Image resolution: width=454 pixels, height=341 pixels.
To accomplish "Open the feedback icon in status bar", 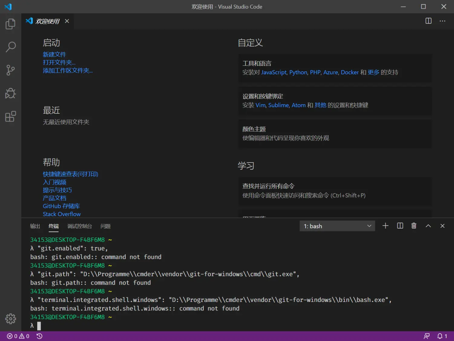I will (426, 336).
